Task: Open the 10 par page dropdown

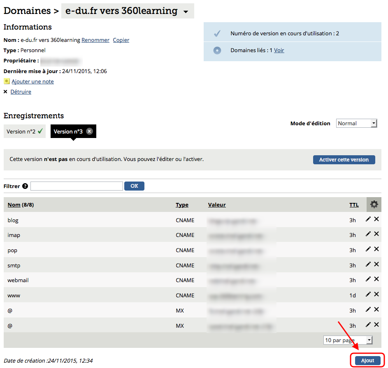Action: 348,340
